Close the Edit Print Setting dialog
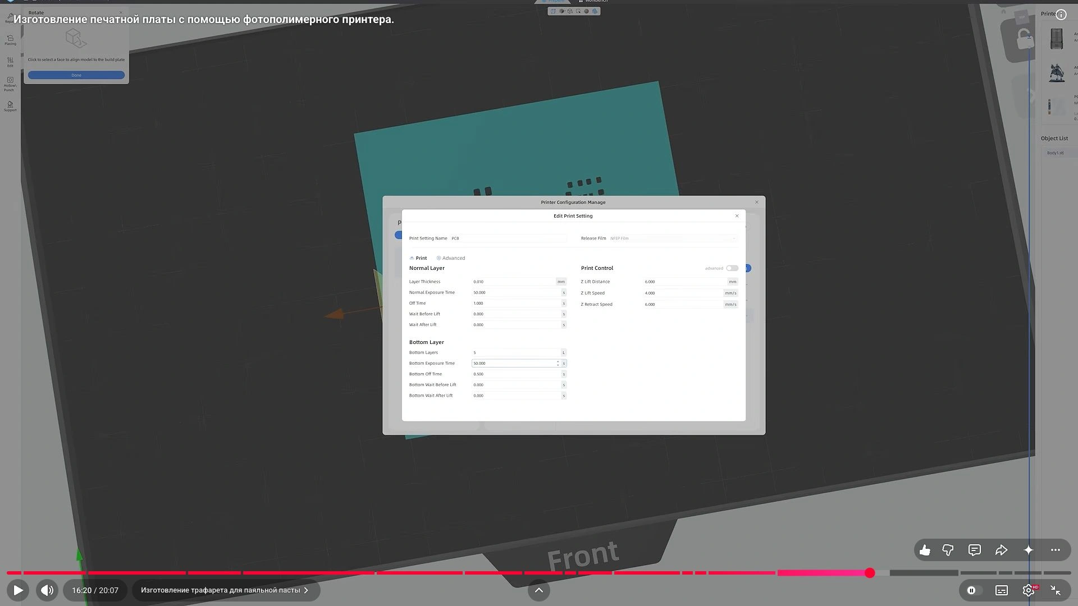The image size is (1078, 606). (x=737, y=216)
